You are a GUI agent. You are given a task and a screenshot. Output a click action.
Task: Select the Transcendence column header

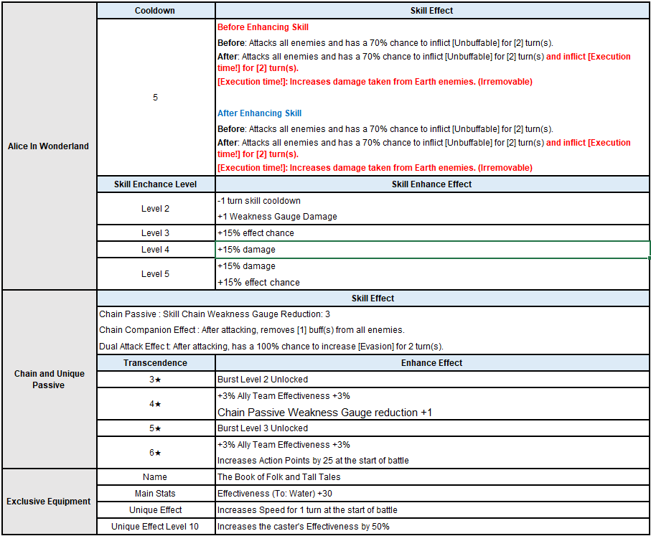pyautogui.click(x=155, y=363)
